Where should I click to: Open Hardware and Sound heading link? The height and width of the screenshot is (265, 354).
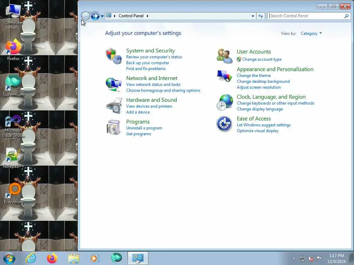(x=151, y=100)
